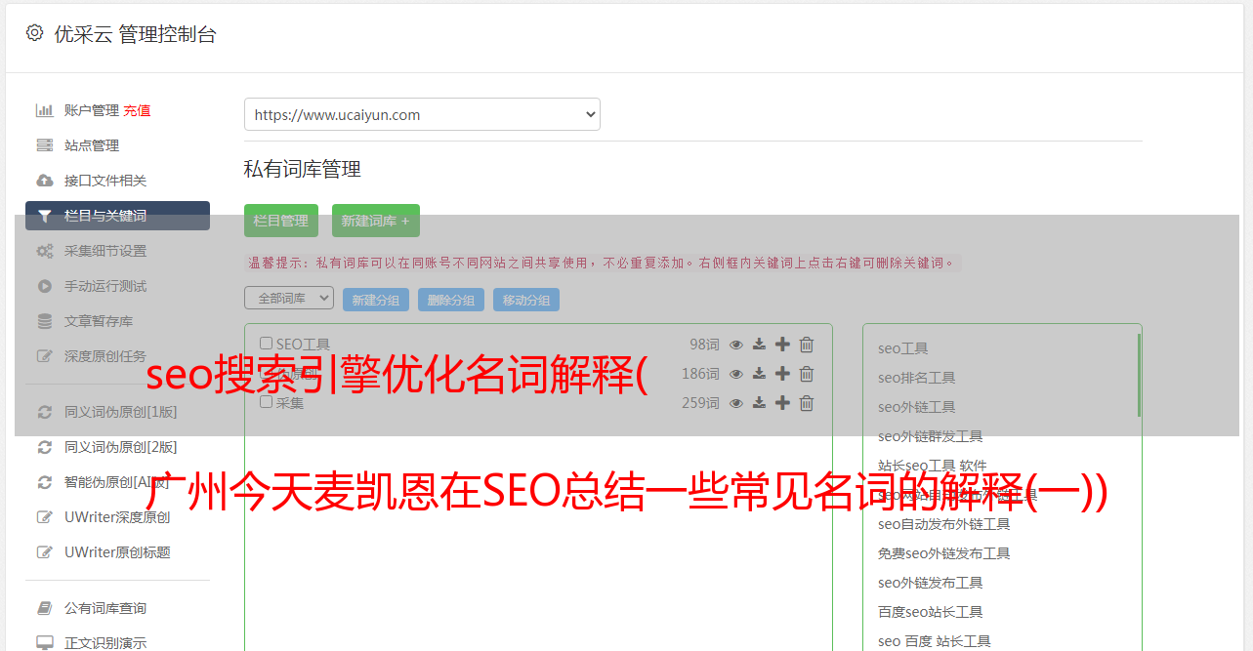The image size is (1253, 651).
Task: Click the edit icon for 深度原创任务
Action: coord(44,356)
